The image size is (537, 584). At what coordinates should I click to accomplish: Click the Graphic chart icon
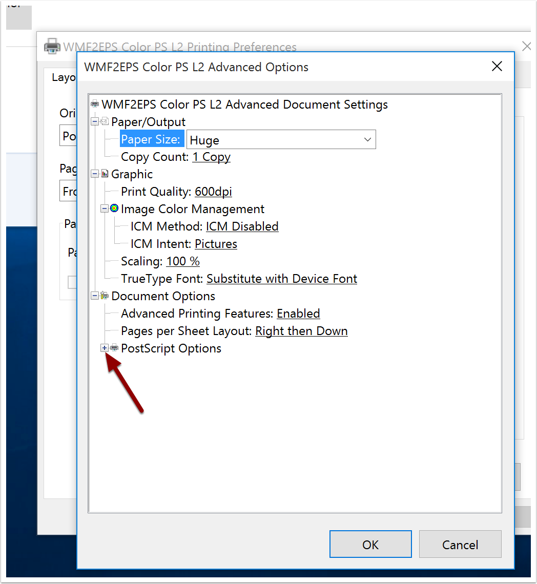coord(105,174)
